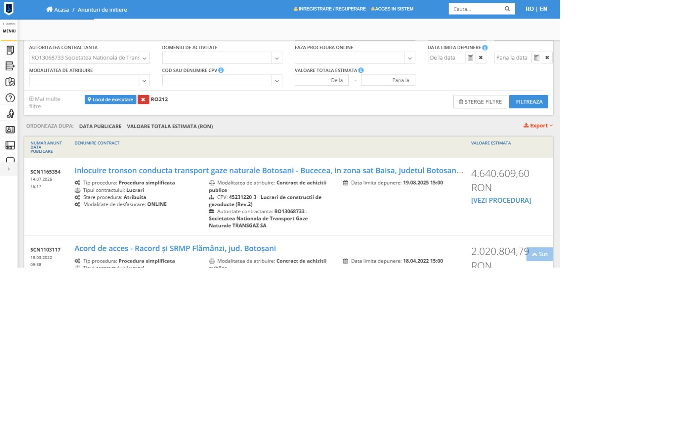Viewport: 674px width, 443px height.
Task: Open calendar for De la data
Action: click(x=471, y=58)
